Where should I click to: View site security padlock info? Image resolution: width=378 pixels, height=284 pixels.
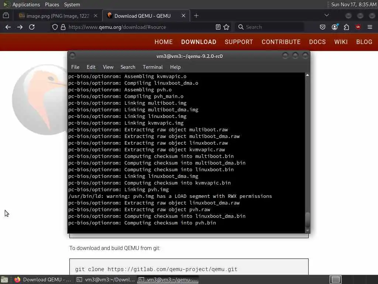(x=63, y=27)
